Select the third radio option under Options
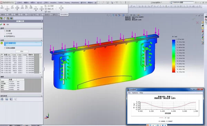The image size is (207, 126). [5, 36]
